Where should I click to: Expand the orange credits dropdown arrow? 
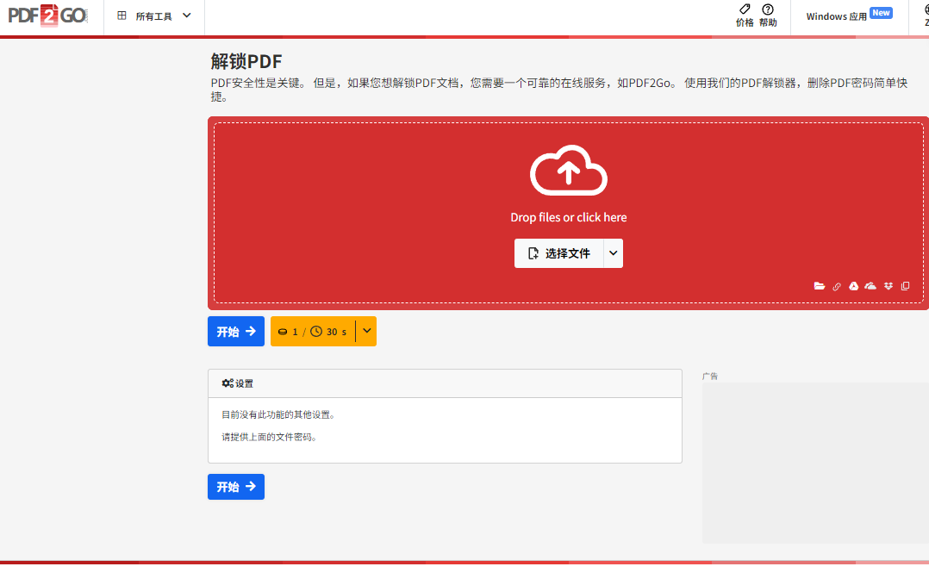tap(366, 331)
